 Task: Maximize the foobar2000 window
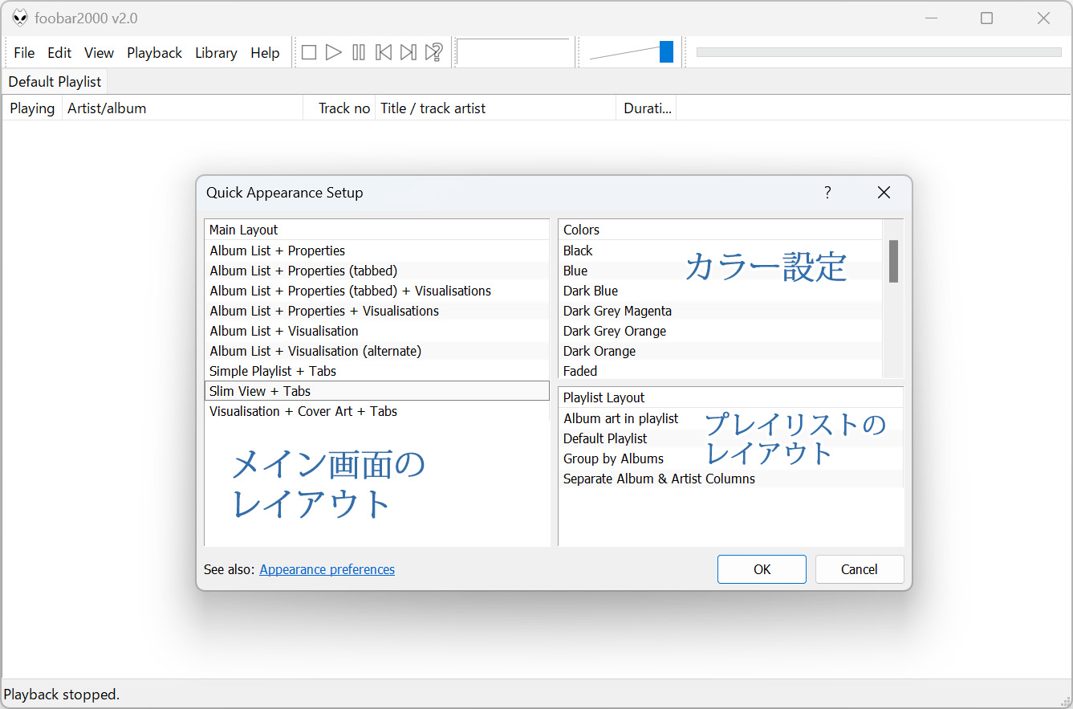coord(987,18)
